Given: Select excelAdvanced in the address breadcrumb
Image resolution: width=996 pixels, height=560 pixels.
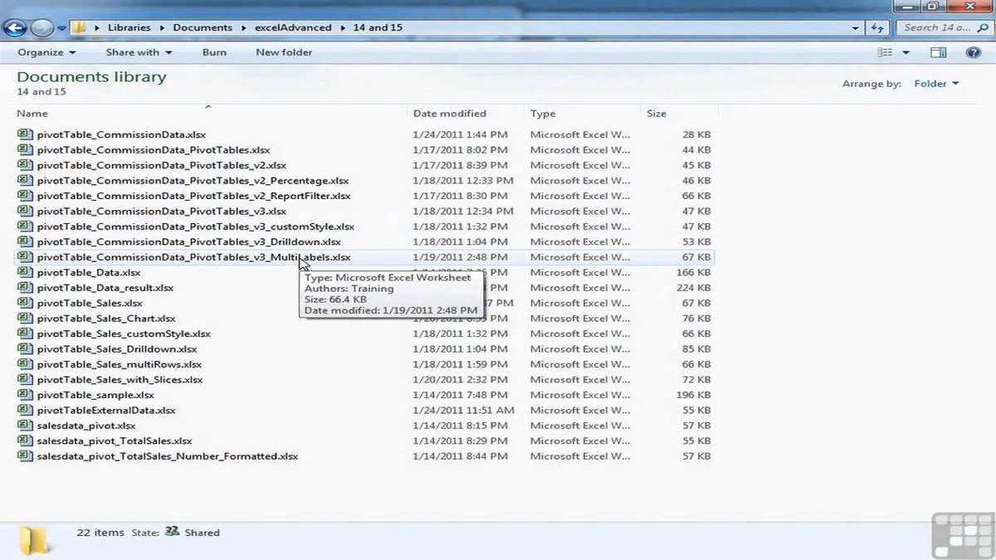Looking at the screenshot, I should (292, 27).
